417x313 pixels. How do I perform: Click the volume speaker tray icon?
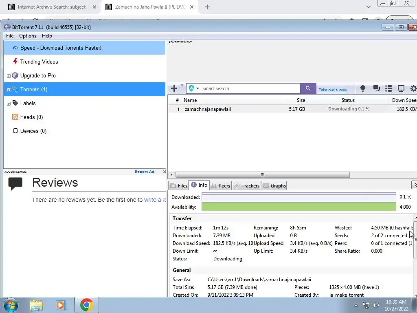[376, 305]
